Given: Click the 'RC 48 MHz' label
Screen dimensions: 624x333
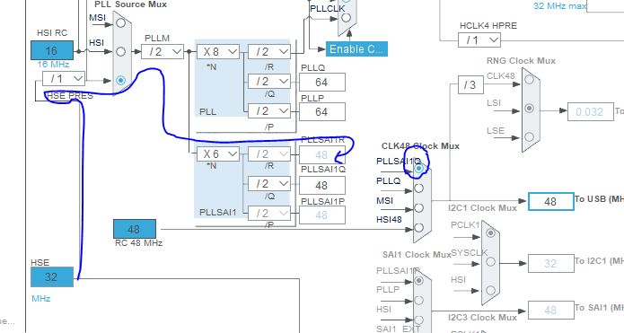Looking at the screenshot, I should [x=138, y=242].
